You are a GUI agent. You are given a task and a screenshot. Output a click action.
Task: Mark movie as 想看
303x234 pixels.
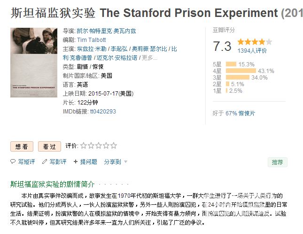[22, 146]
